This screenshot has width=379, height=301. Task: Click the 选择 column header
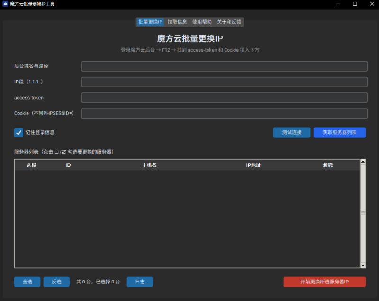pyautogui.click(x=31, y=165)
